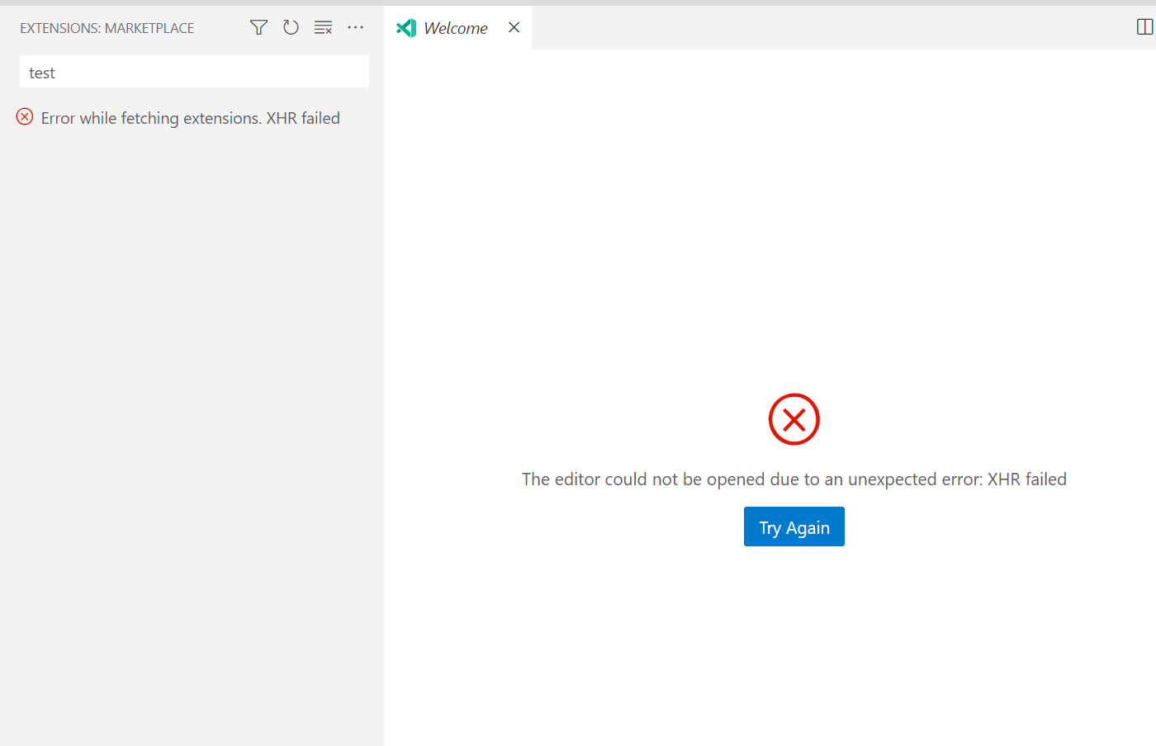This screenshot has height=746, width=1156.
Task: Click the red error circle in the editor
Action: [794, 418]
